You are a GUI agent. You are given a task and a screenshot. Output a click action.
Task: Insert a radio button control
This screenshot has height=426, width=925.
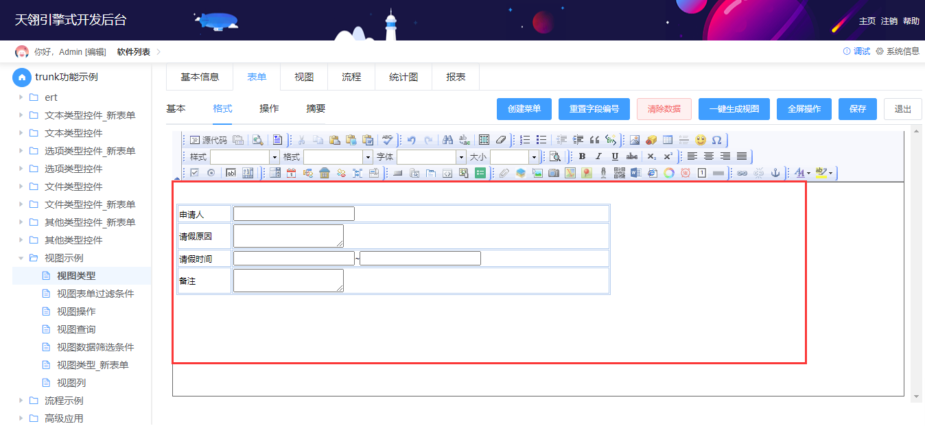211,173
